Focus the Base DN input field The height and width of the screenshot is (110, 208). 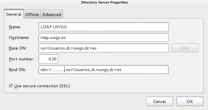coord(103,48)
